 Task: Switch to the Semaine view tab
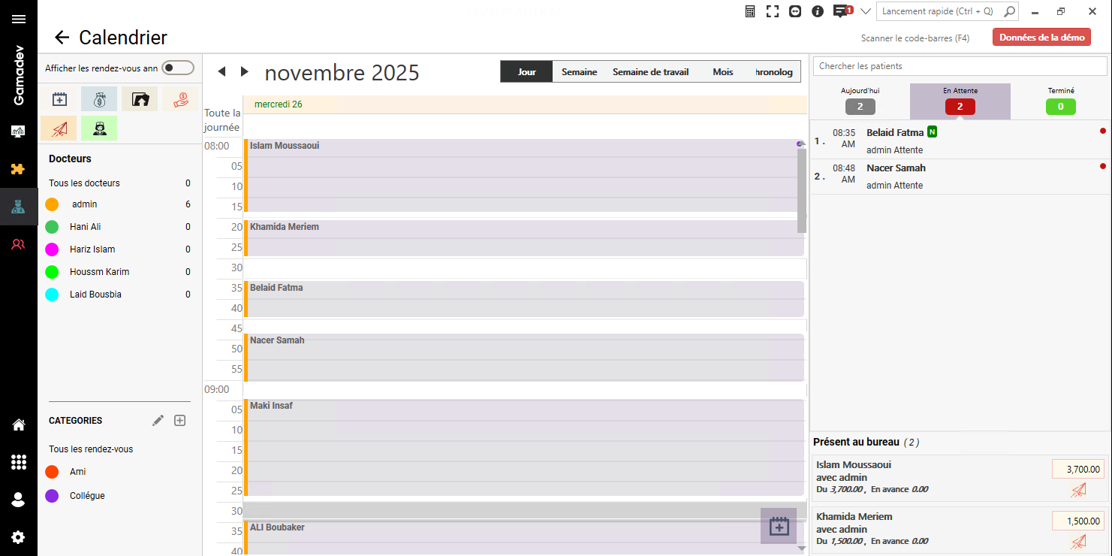point(579,72)
